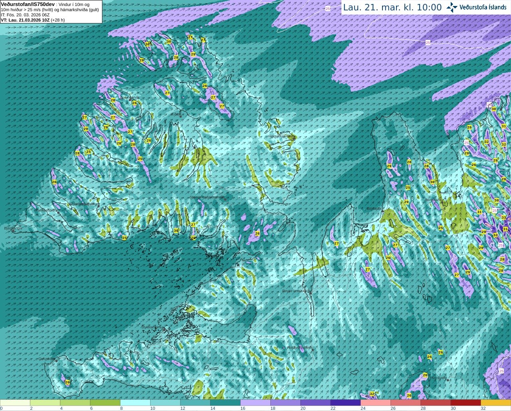511x411 pixels.
Task: Pick the dark indigo 22–24 legend swatch
Action: click(x=345, y=403)
